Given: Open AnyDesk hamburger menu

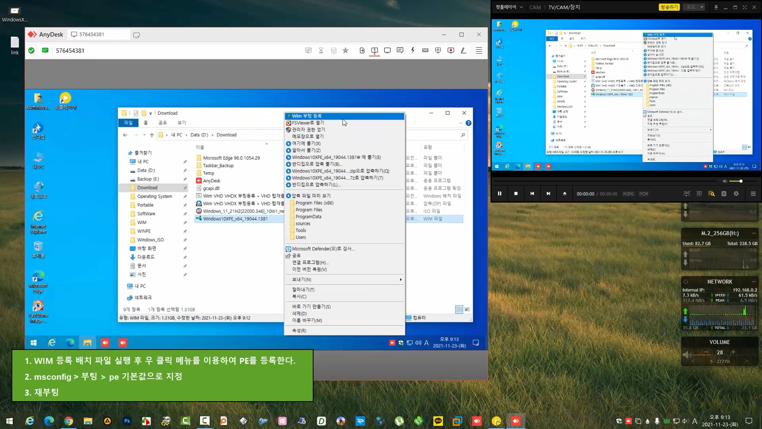Looking at the screenshot, I should pos(479,50).
